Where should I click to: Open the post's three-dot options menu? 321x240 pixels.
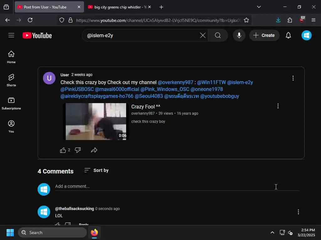pyautogui.click(x=293, y=78)
